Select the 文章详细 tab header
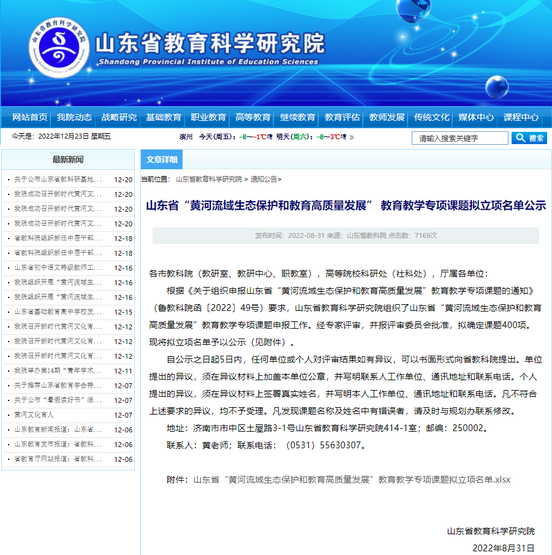This screenshot has height=555, width=552. tap(162, 160)
